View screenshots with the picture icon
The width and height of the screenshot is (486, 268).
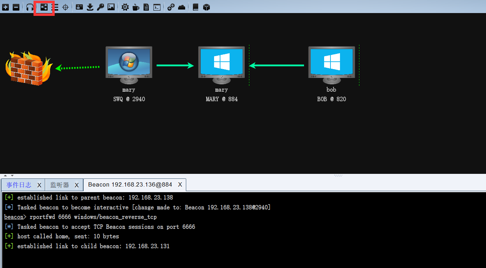point(111,7)
